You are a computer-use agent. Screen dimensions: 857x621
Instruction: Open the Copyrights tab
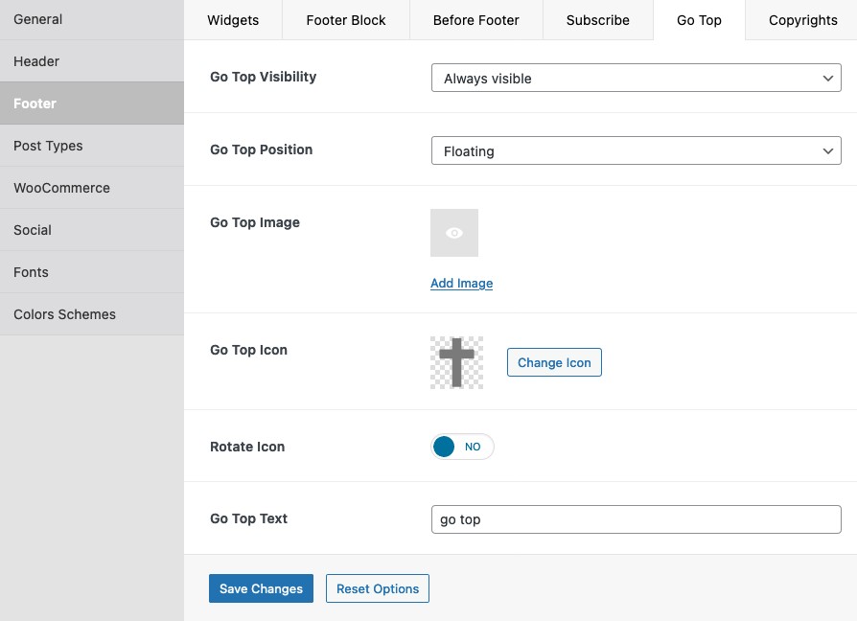coord(802,20)
